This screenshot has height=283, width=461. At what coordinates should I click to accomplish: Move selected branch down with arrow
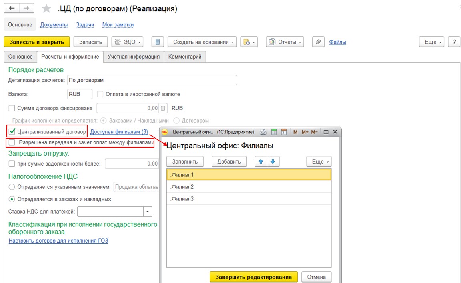click(x=273, y=162)
